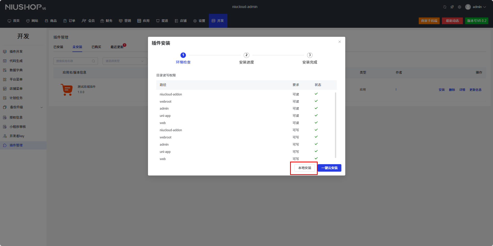Viewport: 493px width, 246px height.
Task: Click the rocket icon in top header
Action: tap(452, 7)
